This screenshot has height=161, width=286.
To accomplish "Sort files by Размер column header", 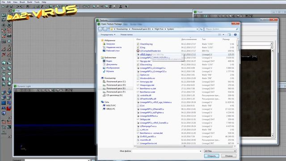I will click(226, 39).
